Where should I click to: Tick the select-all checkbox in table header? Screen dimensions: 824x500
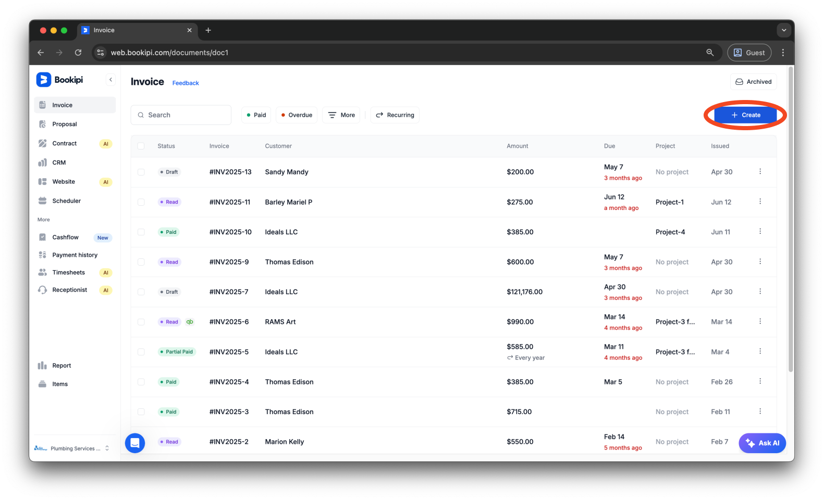coord(141,146)
